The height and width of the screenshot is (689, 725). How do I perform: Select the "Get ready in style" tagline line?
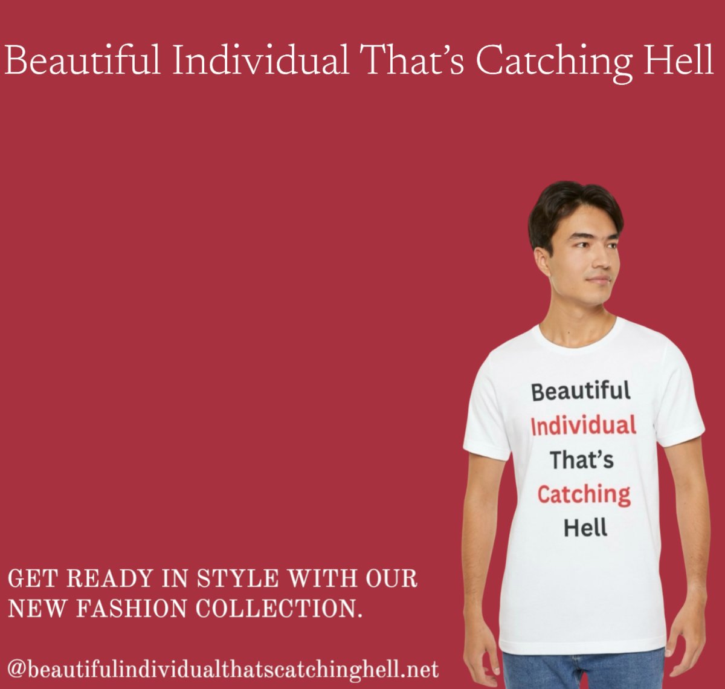(213, 579)
